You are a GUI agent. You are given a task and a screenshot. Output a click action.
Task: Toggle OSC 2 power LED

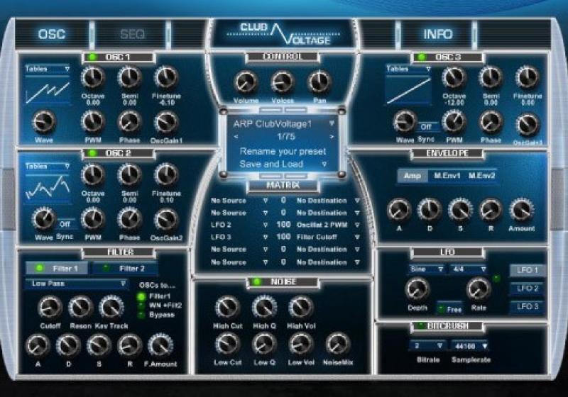coord(93,153)
